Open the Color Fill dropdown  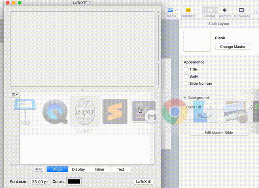pos(219,107)
